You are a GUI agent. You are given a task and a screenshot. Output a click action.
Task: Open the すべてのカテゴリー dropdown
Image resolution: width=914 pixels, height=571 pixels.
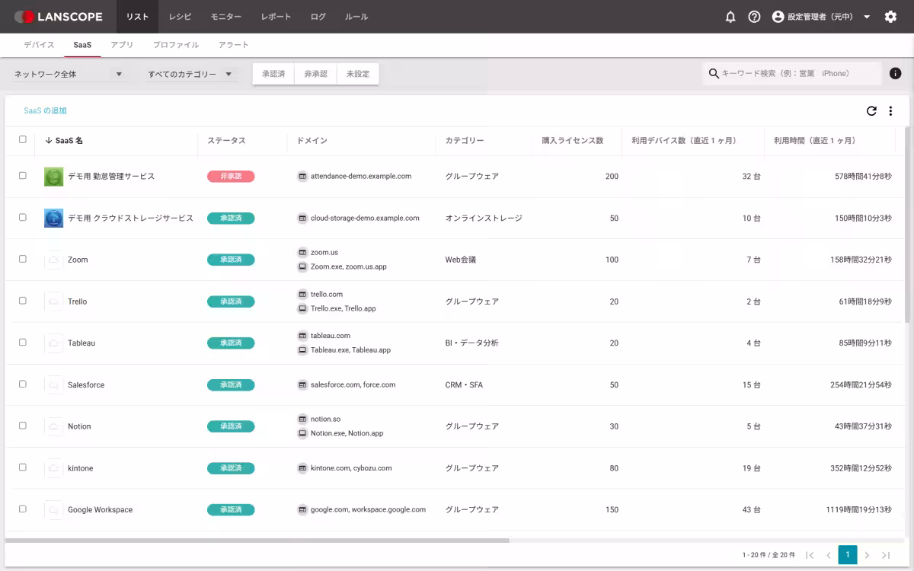pyautogui.click(x=192, y=74)
